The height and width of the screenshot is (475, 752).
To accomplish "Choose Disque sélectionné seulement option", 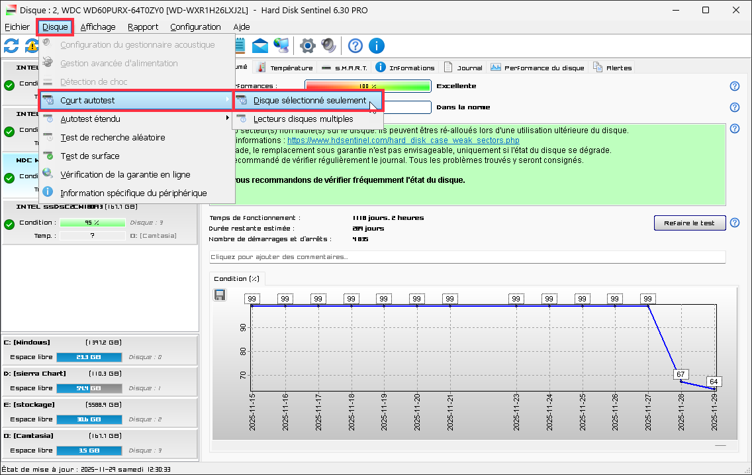I will click(309, 101).
